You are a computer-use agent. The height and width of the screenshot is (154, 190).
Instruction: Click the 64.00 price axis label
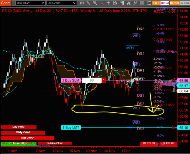[x=184, y=141]
